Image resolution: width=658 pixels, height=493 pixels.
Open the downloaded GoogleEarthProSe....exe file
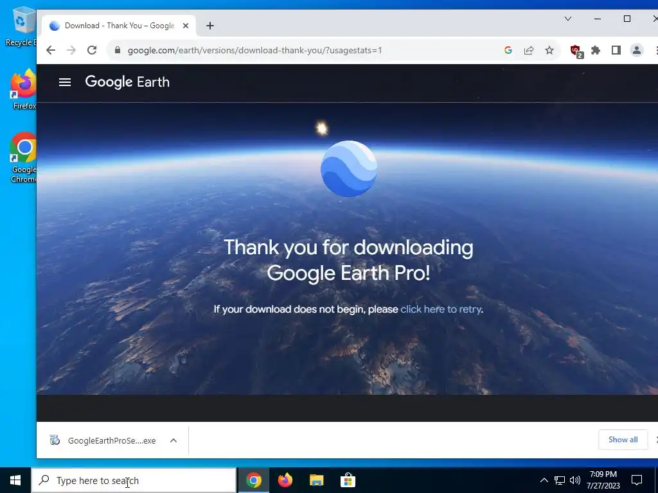(x=112, y=440)
